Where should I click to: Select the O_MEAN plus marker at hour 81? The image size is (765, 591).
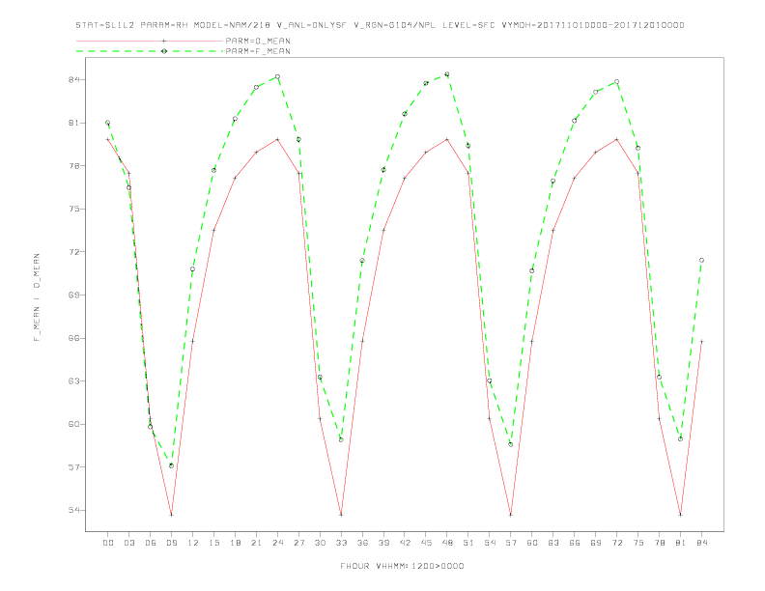(x=681, y=515)
